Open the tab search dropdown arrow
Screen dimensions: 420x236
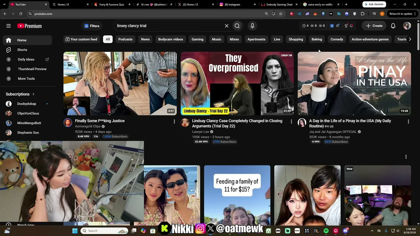(4, 5)
